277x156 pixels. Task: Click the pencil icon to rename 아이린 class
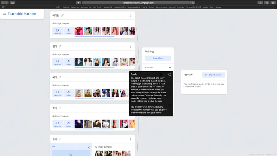(62, 15)
